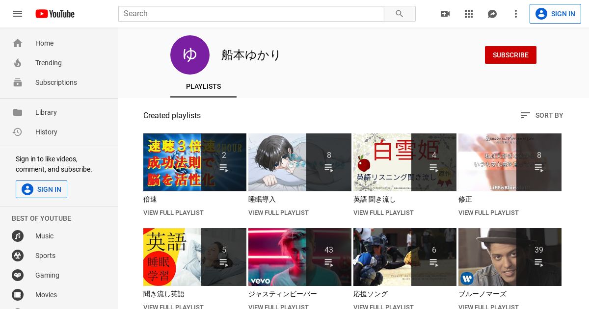Click the Gaming icon in sidebar
589x309 pixels.
tap(18, 275)
